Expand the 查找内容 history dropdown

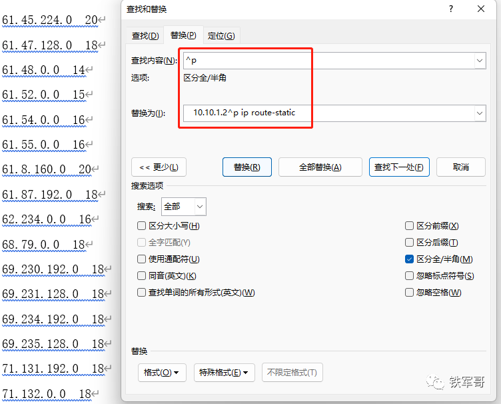pos(480,61)
